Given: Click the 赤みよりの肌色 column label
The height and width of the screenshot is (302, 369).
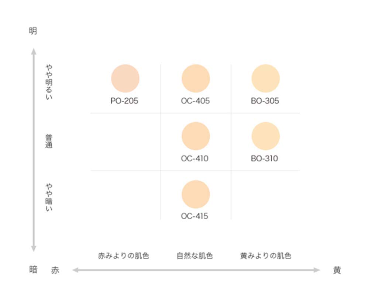Looking at the screenshot, I should (124, 255).
